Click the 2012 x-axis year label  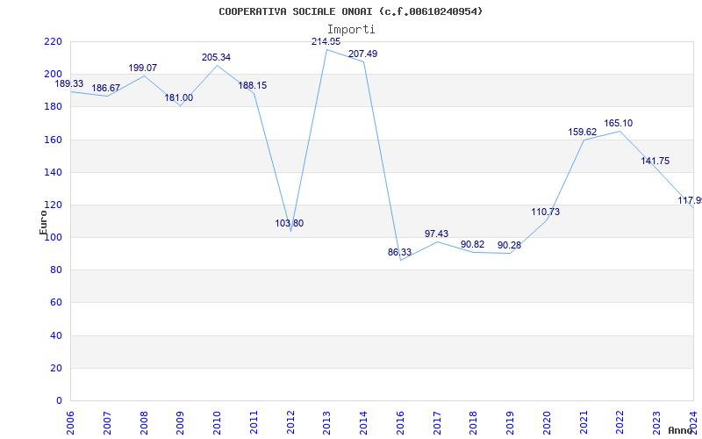tap(290, 423)
